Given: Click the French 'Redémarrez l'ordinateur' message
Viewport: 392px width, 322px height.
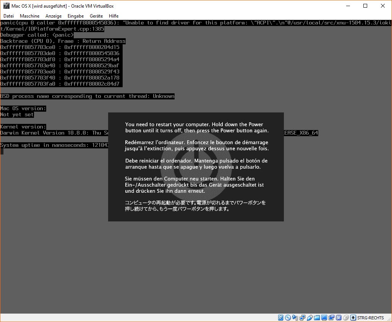Looking at the screenshot, I should coord(197,145).
